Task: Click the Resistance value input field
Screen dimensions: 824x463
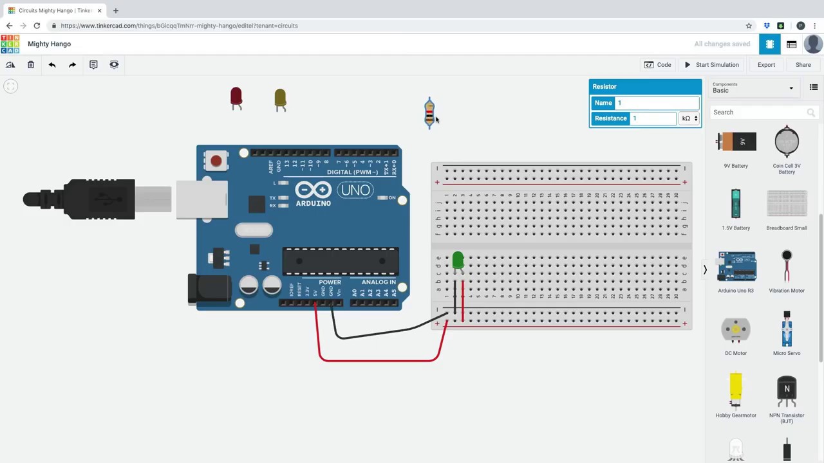Action: pos(652,118)
